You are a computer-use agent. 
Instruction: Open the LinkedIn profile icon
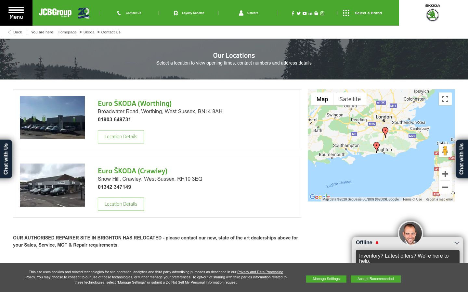(x=310, y=13)
